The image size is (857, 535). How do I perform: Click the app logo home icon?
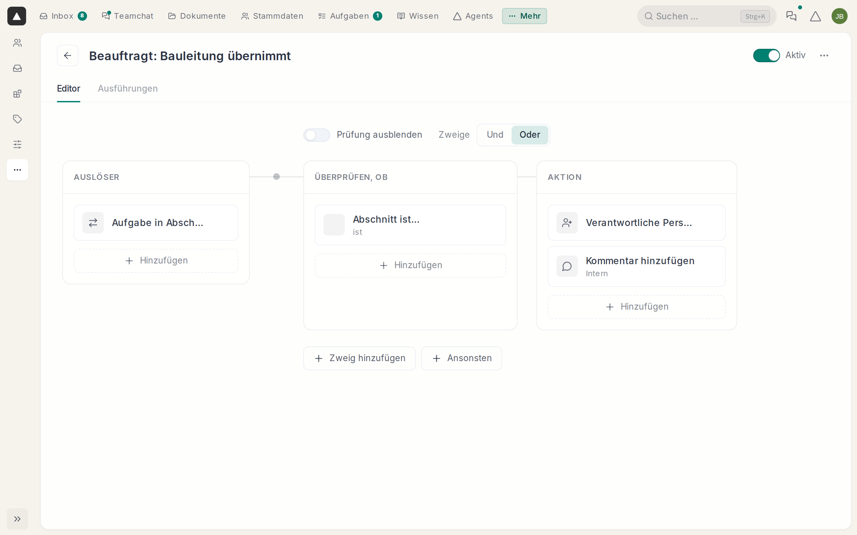point(17,16)
